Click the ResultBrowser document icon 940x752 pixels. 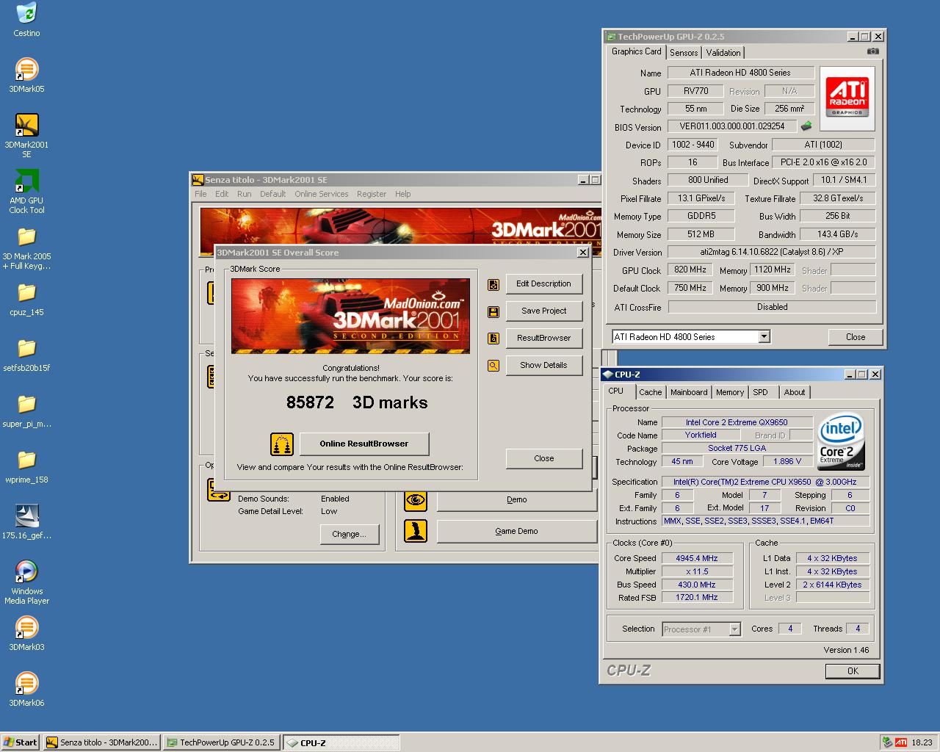click(493, 339)
